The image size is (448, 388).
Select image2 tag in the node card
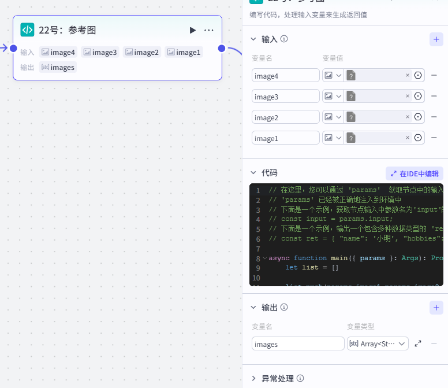coord(142,52)
